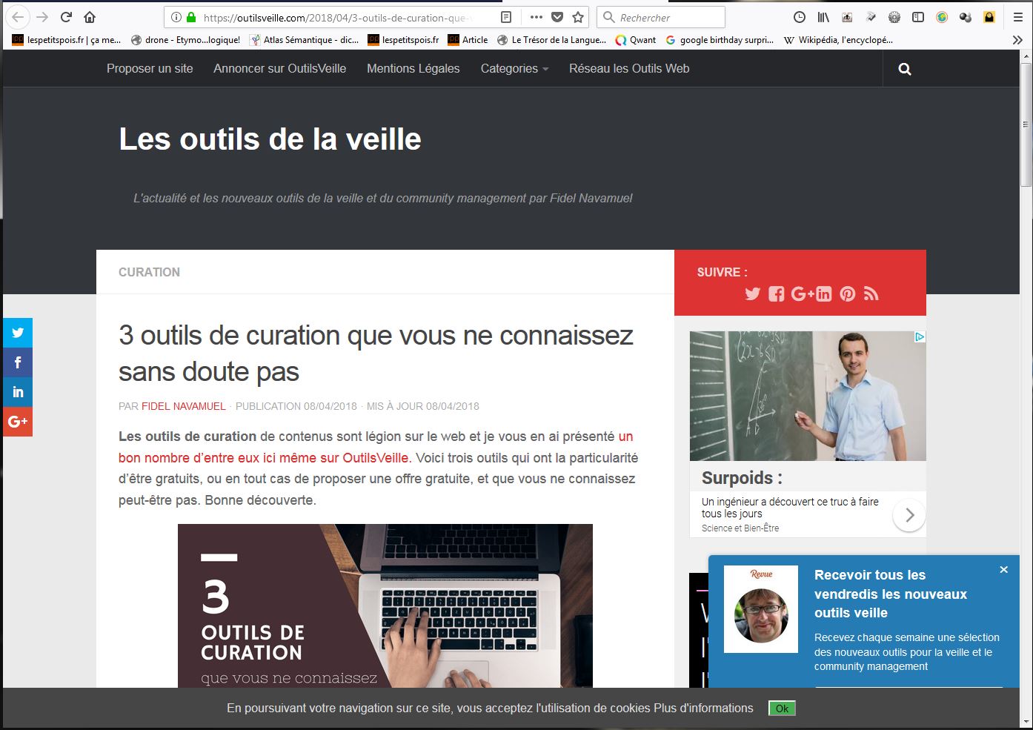
Task: Open the Proposer un site menu item
Action: click(x=150, y=68)
